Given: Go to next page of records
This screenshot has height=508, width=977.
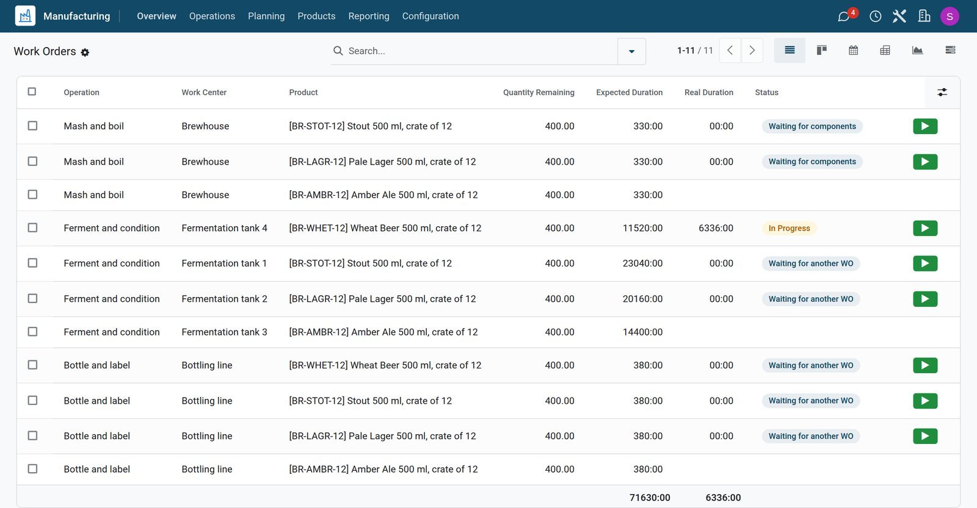Looking at the screenshot, I should point(752,51).
